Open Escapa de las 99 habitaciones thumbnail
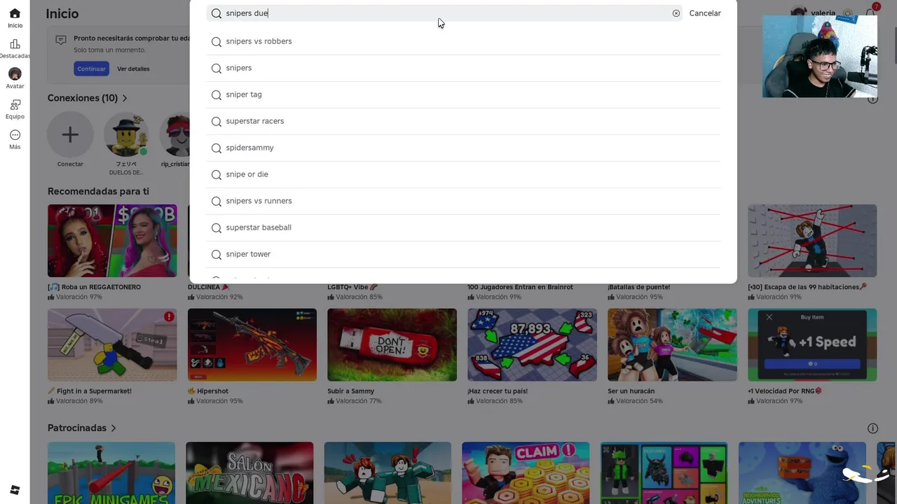This screenshot has height=504, width=897. [812, 241]
